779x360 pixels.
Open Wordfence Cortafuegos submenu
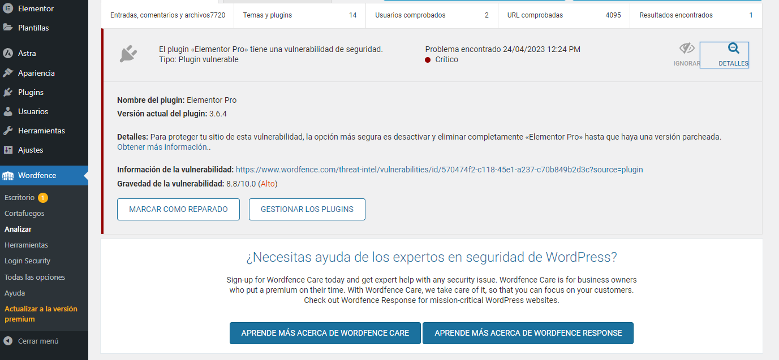[24, 213]
